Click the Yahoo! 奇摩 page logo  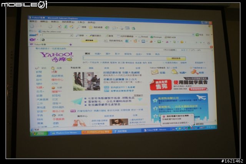(57, 57)
